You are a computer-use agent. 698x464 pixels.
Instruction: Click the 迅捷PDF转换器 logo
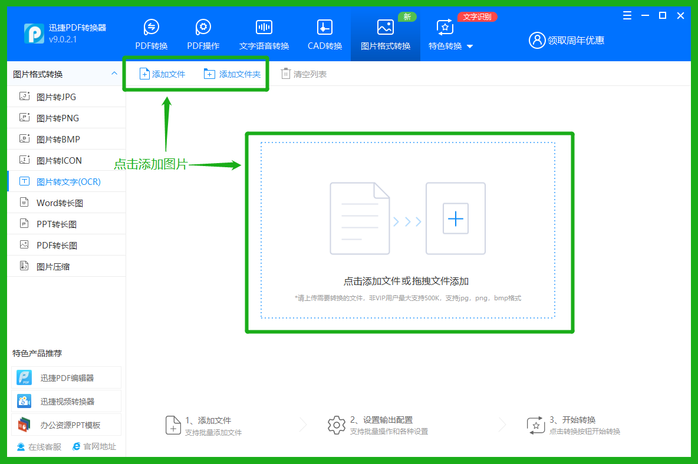[34, 34]
